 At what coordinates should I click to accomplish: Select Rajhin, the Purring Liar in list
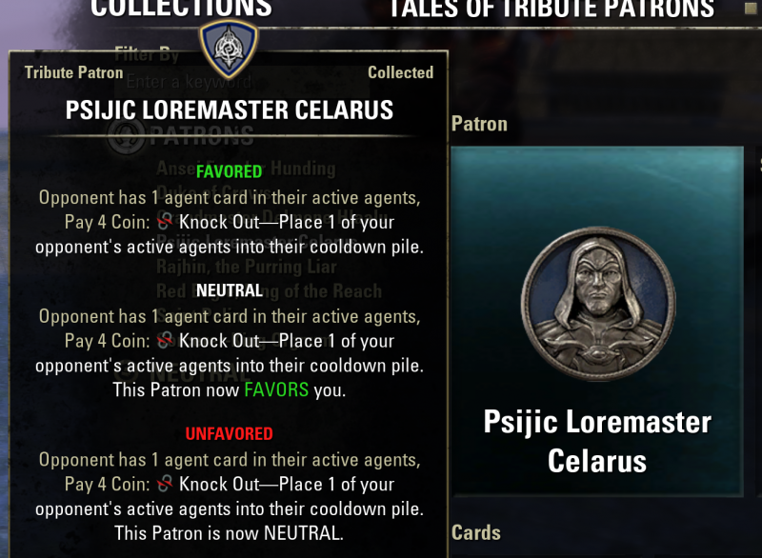click(247, 267)
